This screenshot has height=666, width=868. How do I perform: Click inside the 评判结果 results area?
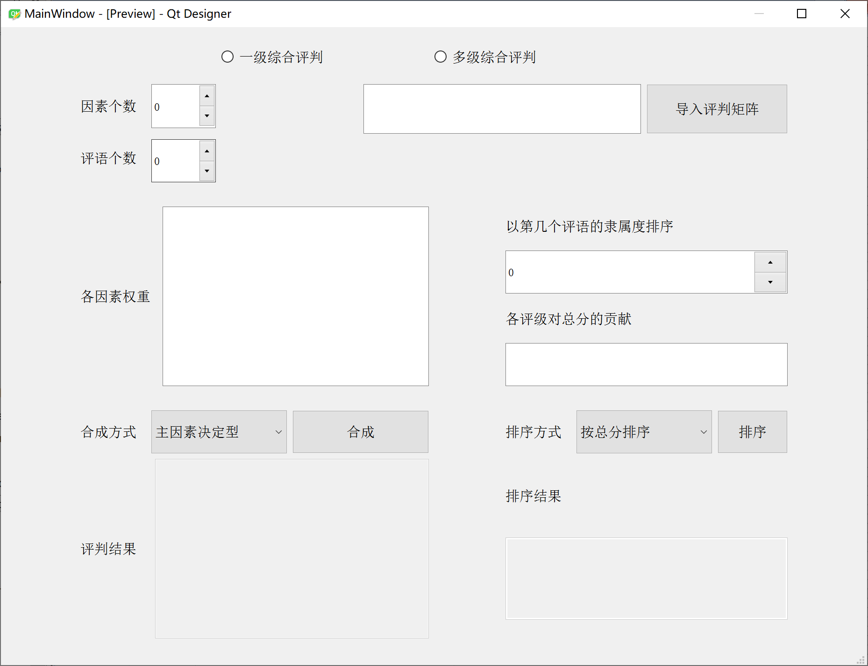point(291,548)
